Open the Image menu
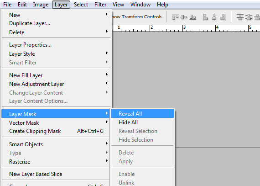 [x=41, y=5]
